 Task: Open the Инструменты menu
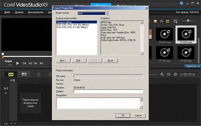pos(36,12)
